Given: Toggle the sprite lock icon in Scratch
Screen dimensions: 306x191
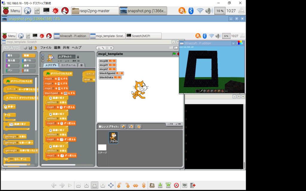Looking at the screenshot, I should click(x=78, y=57).
